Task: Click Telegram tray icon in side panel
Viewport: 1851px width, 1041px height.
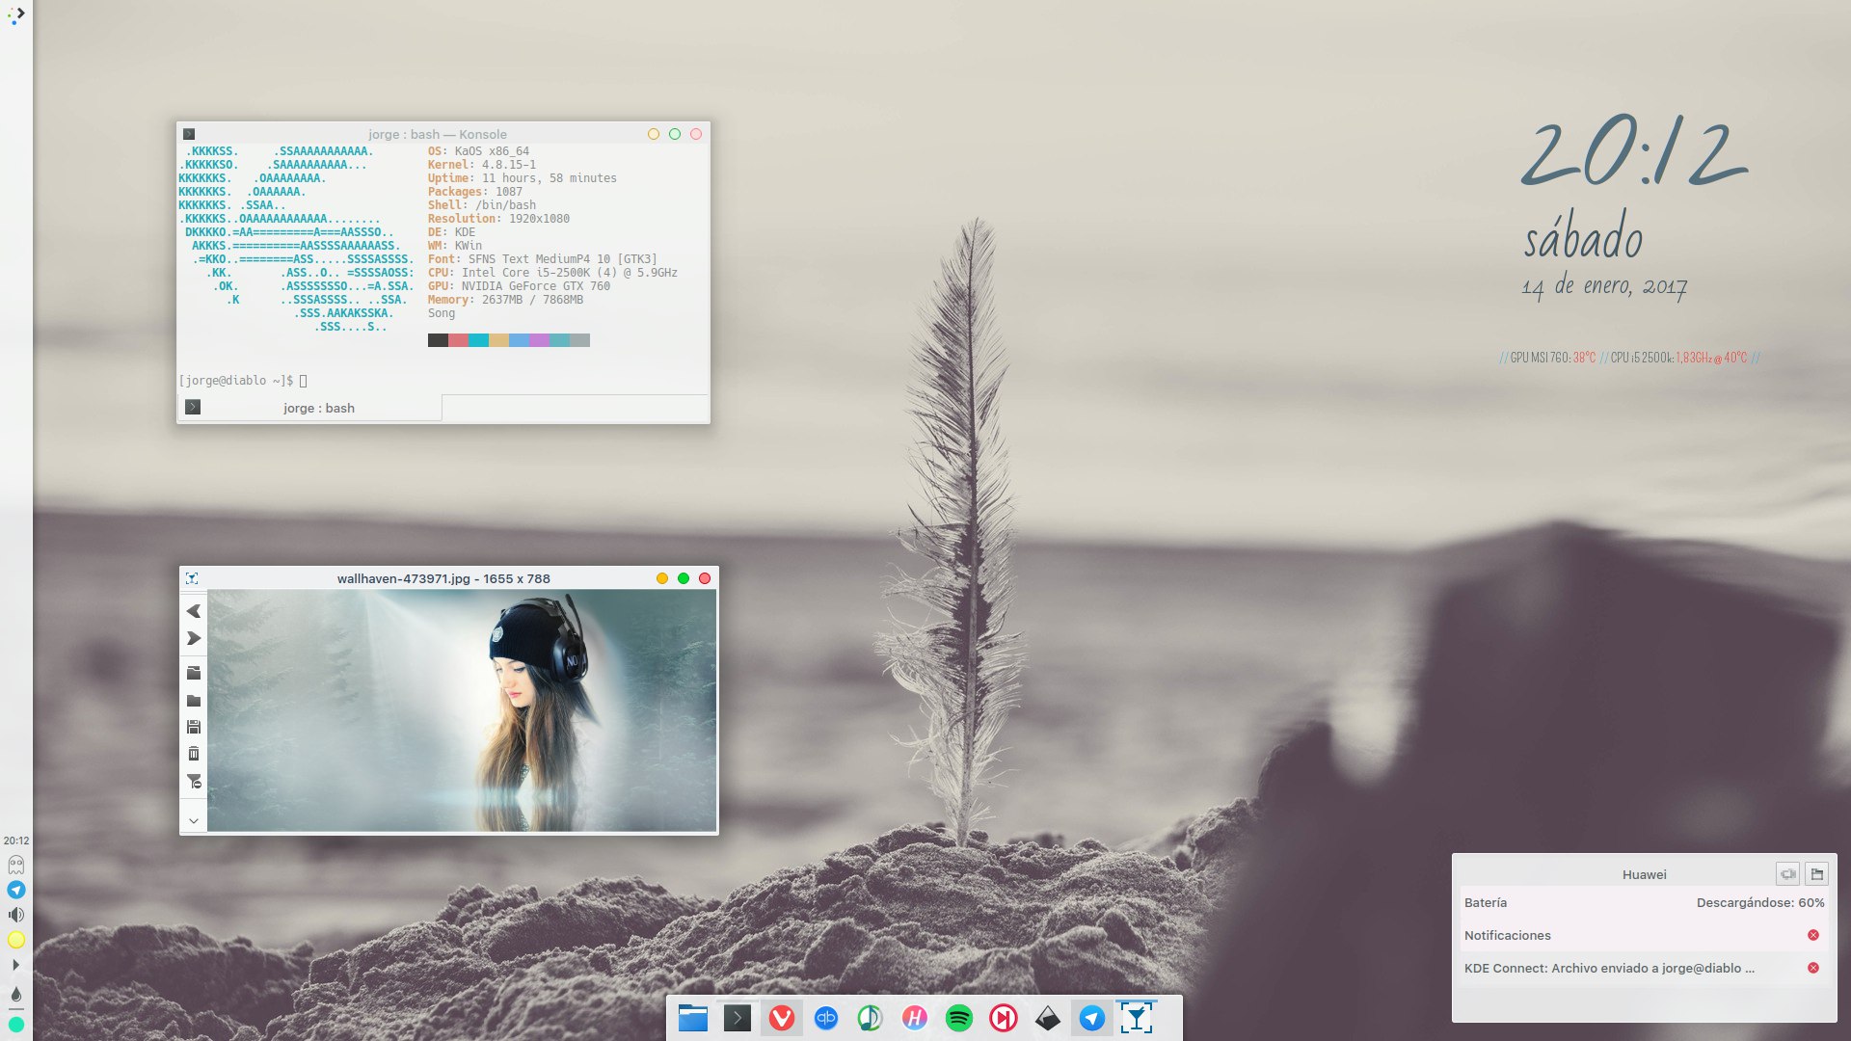Action: [16, 890]
